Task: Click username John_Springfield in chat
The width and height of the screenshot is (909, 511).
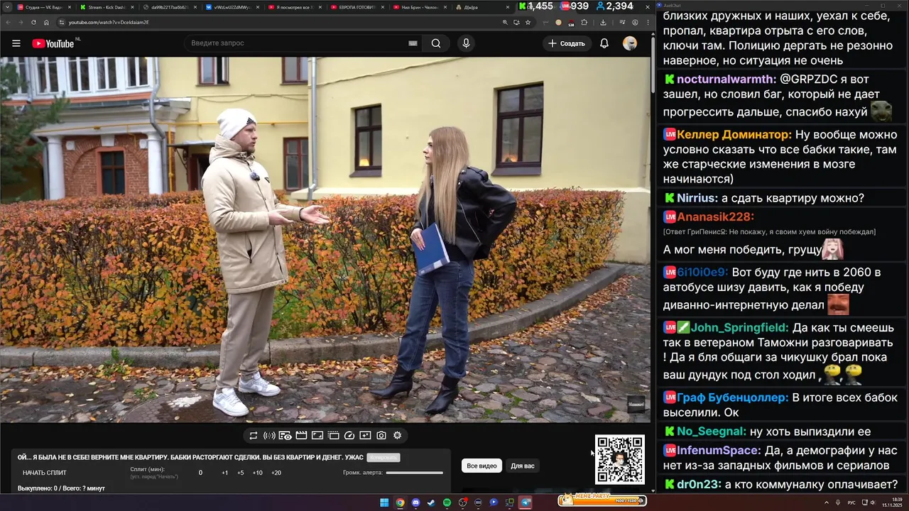Action: coord(739,327)
